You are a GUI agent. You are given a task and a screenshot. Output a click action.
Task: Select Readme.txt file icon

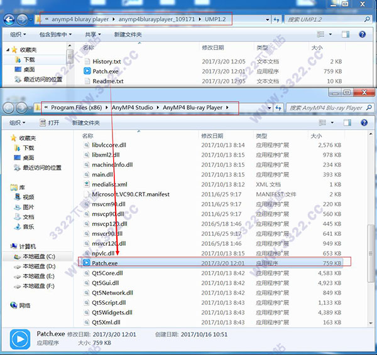coord(87,81)
